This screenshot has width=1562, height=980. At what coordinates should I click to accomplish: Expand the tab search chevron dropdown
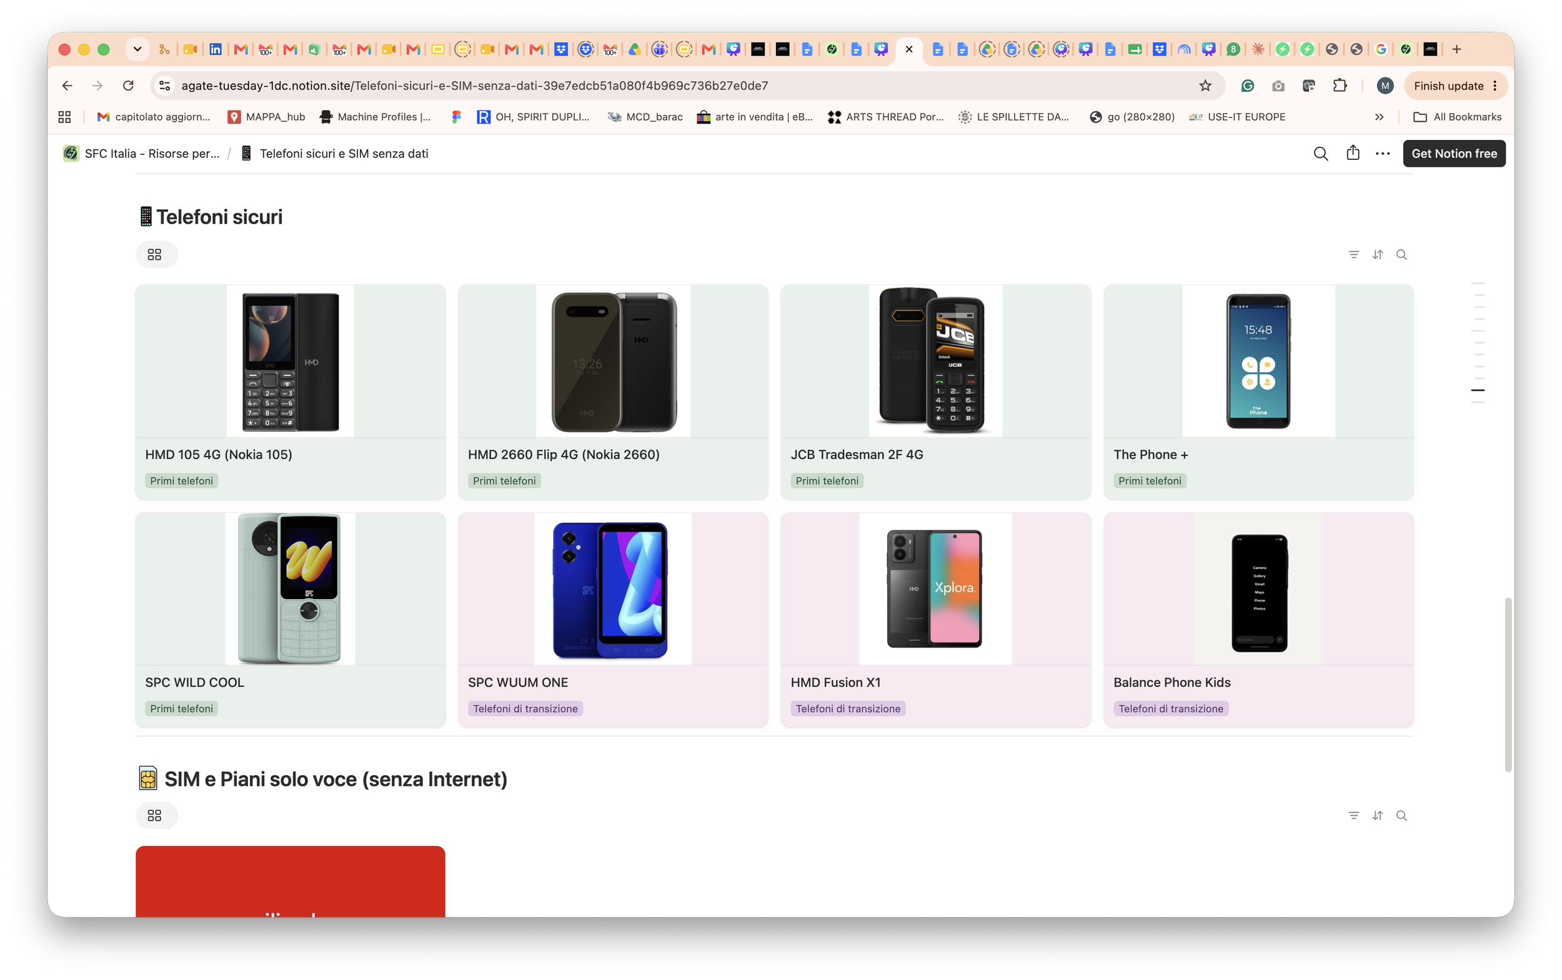coord(137,49)
